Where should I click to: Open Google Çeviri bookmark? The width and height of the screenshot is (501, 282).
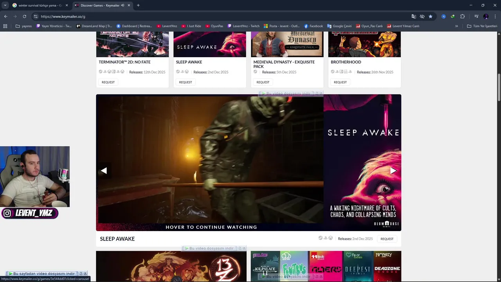(x=339, y=26)
